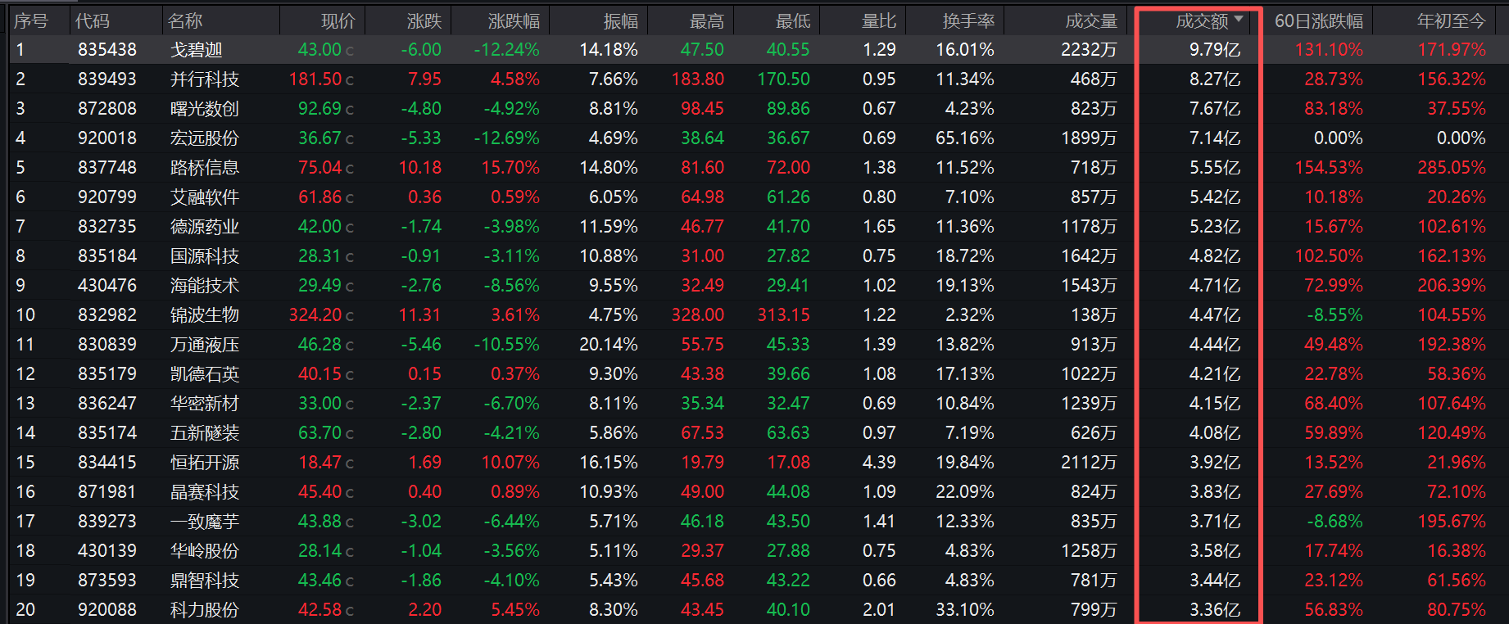Sort by 涨跌幅 column header

click(514, 21)
